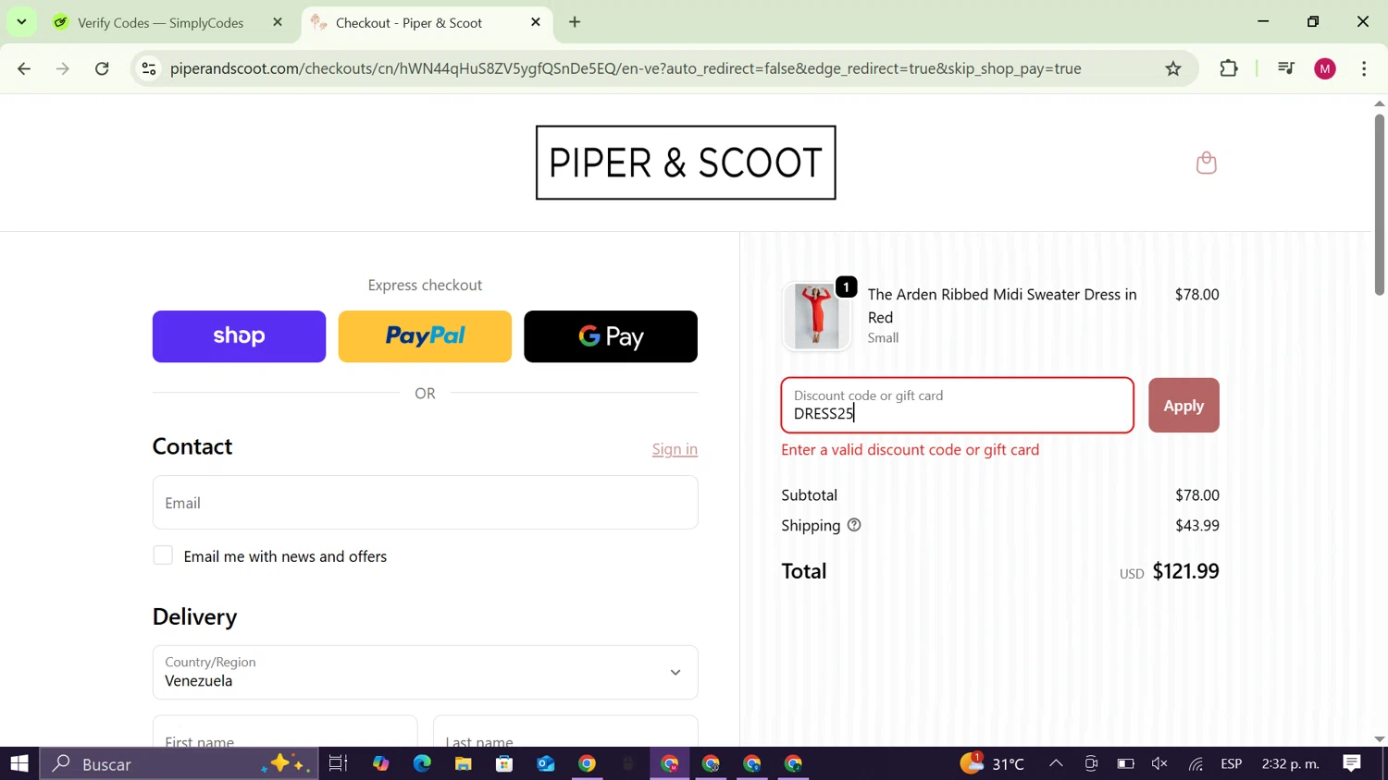Pay with PayPal express button
This screenshot has height=780, width=1388.
425,336
